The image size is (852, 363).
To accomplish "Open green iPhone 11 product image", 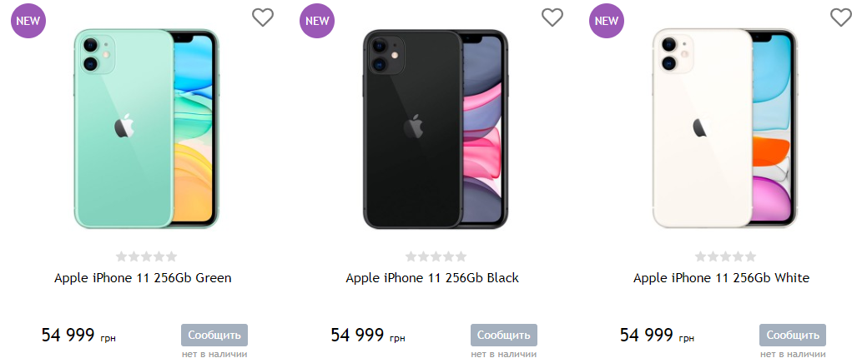I will (x=145, y=128).
